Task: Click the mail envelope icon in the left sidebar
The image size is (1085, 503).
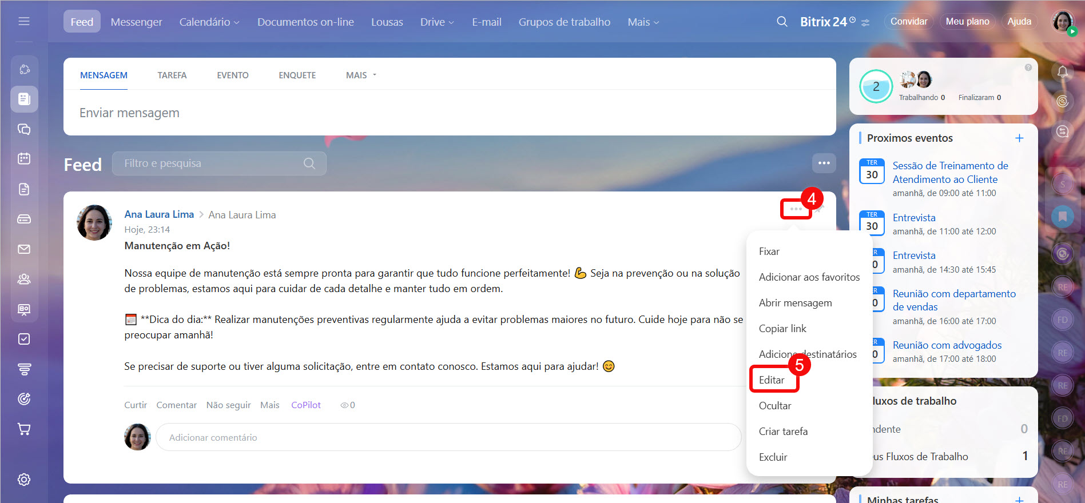Action: point(24,249)
